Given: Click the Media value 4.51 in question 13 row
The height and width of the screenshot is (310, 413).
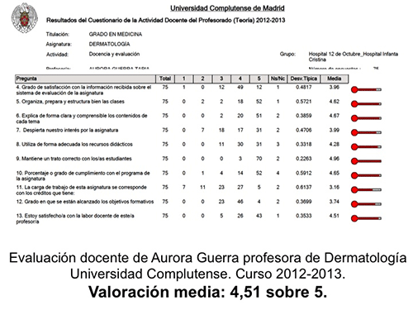Looking at the screenshot, I should point(335,216).
